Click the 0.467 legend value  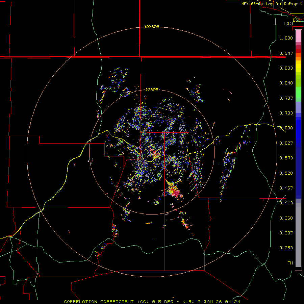(286, 188)
